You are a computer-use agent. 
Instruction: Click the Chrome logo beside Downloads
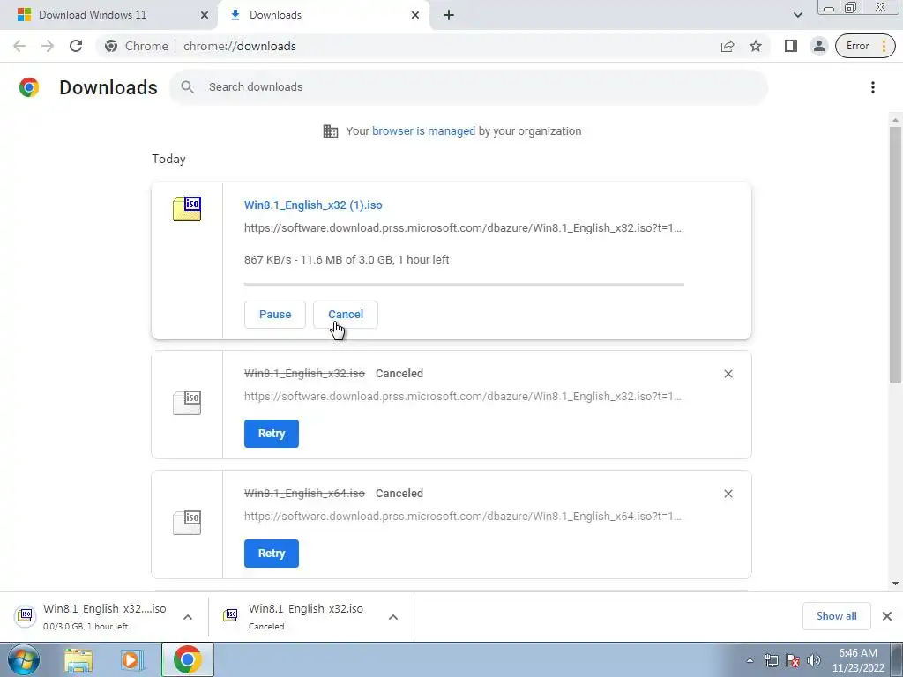coord(29,87)
